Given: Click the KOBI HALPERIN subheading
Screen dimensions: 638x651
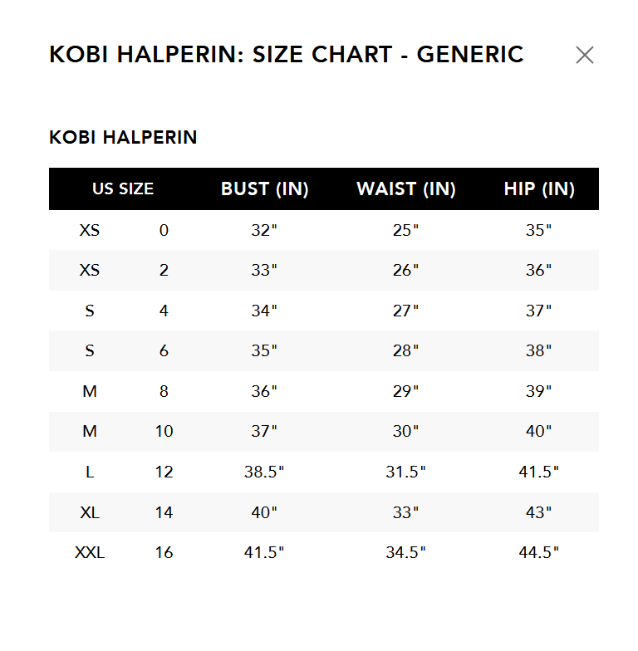Looking at the screenshot, I should [x=123, y=137].
